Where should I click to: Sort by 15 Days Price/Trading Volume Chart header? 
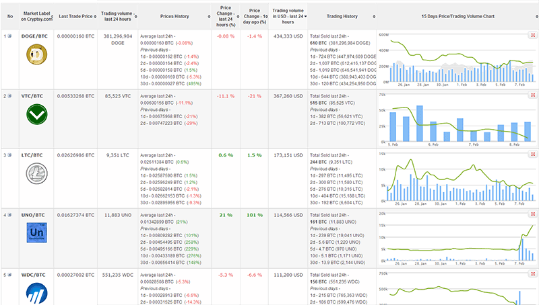tap(458, 16)
